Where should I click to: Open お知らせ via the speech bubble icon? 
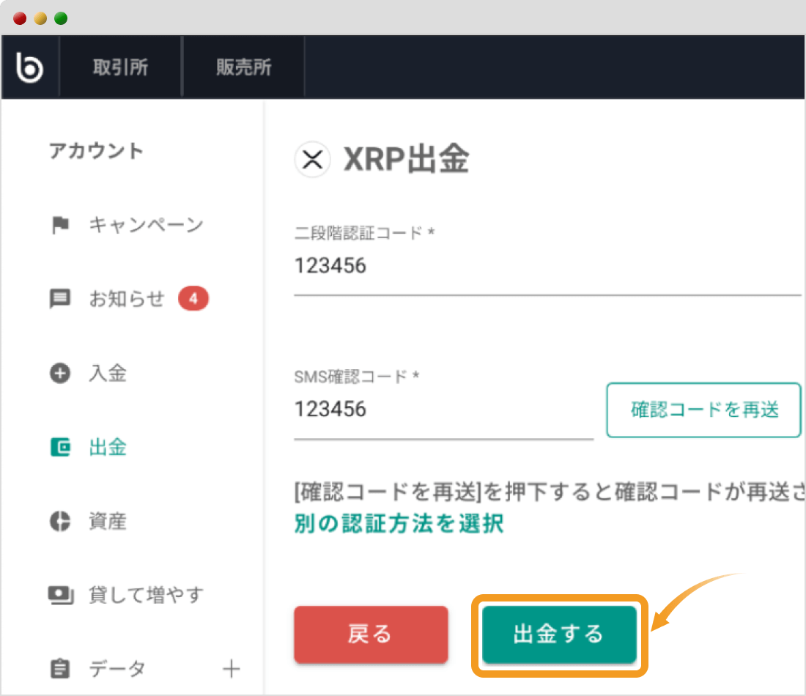click(x=60, y=298)
